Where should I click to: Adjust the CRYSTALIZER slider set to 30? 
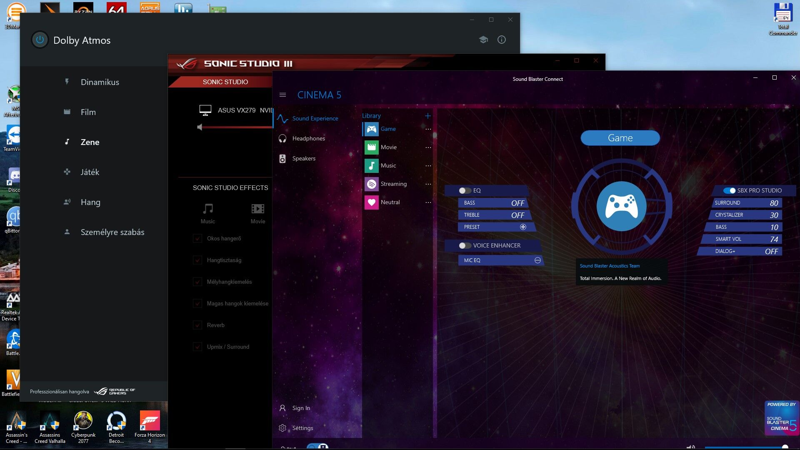click(745, 215)
